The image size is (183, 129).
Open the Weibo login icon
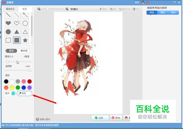click(x=148, y=2)
